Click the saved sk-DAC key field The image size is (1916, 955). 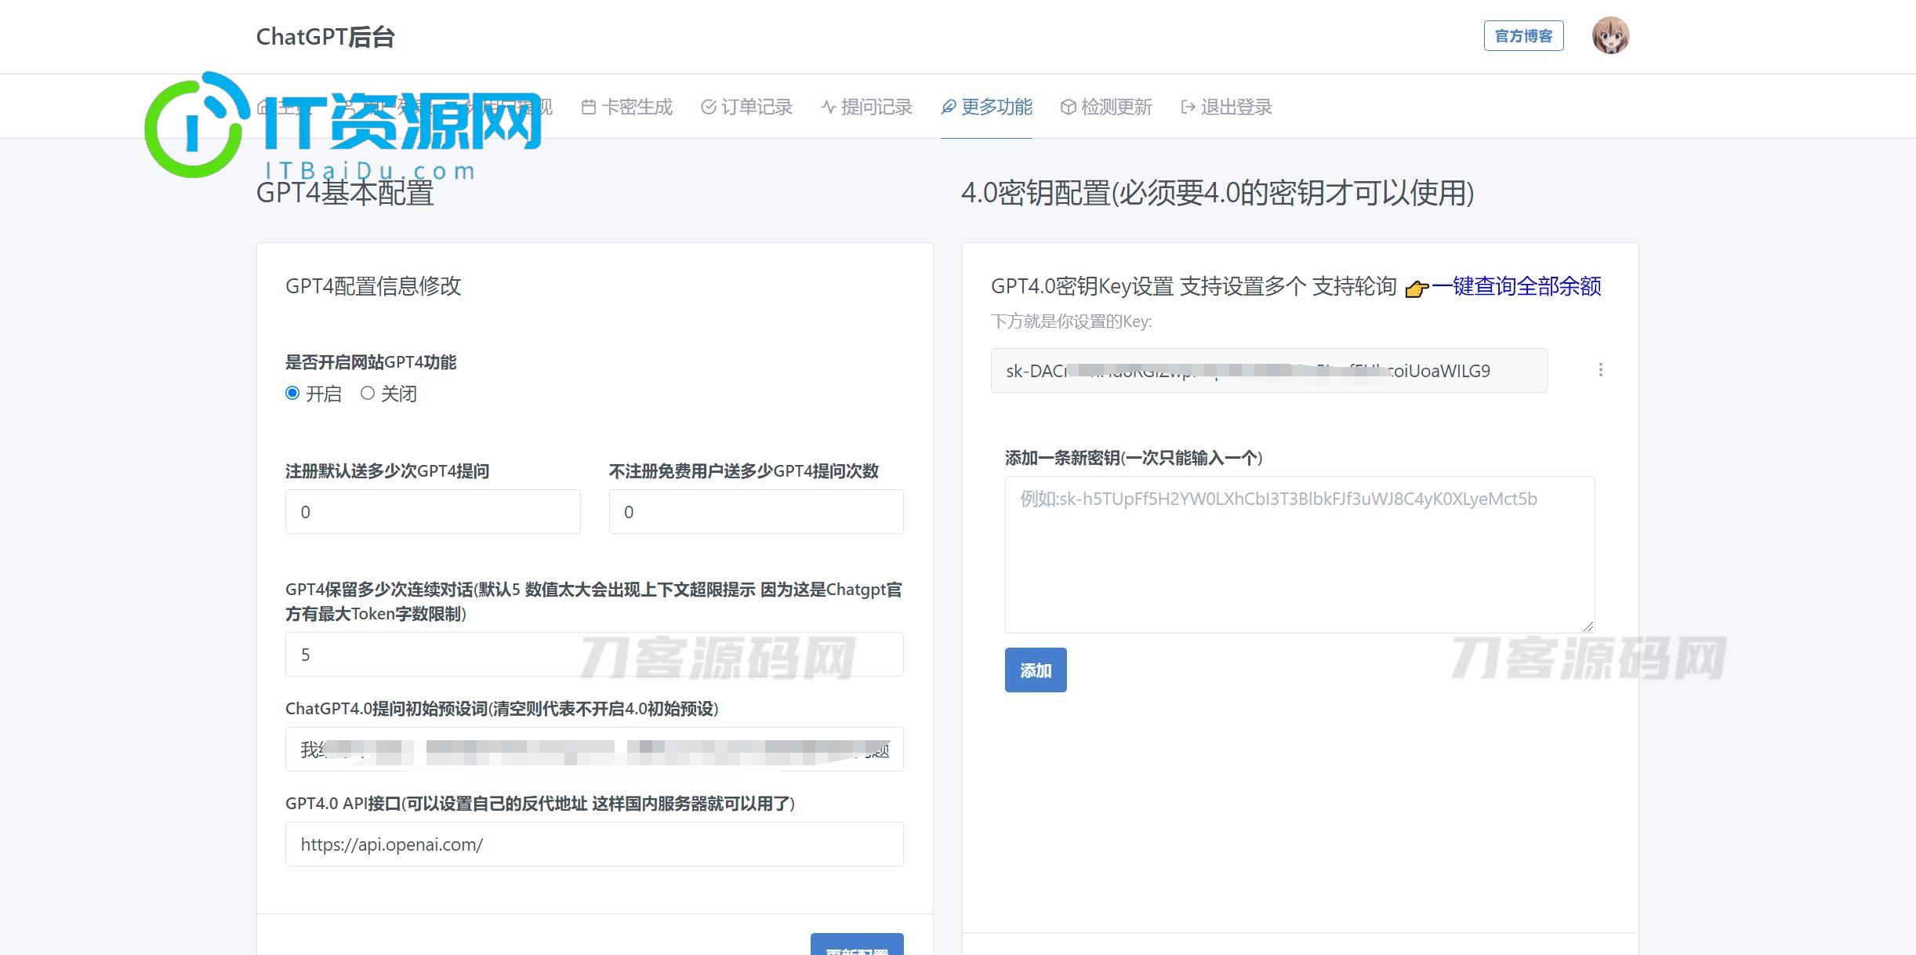point(1268,371)
